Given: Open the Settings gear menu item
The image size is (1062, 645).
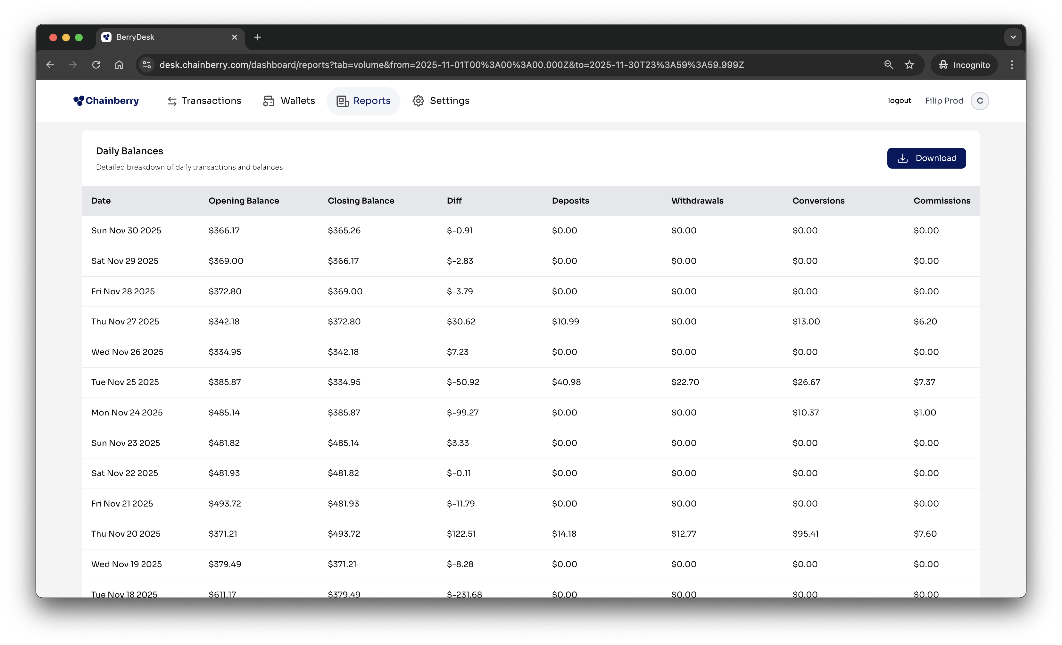Looking at the screenshot, I should pyautogui.click(x=441, y=101).
